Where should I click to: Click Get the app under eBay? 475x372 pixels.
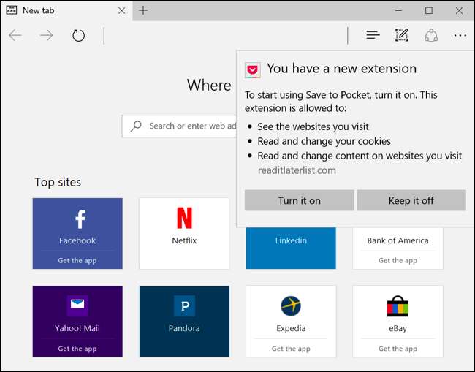tap(398, 349)
